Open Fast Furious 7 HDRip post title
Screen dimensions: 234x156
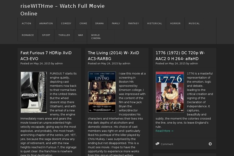[x=46, y=56]
